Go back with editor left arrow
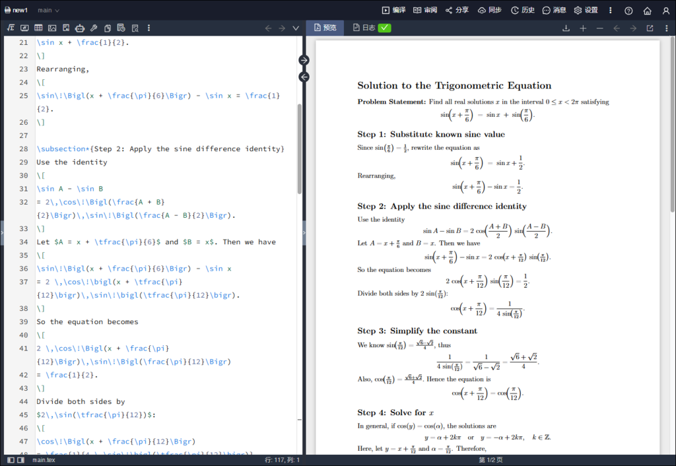The height and width of the screenshot is (466, 676). click(x=268, y=28)
